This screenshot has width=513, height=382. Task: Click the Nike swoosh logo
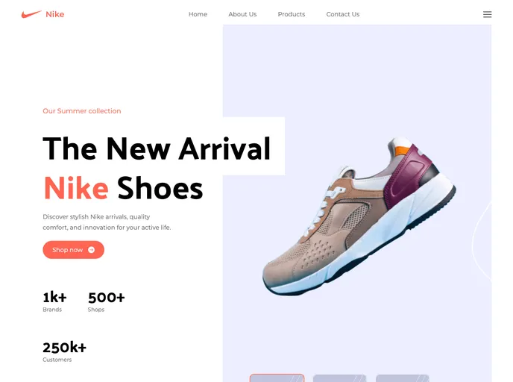(x=31, y=14)
